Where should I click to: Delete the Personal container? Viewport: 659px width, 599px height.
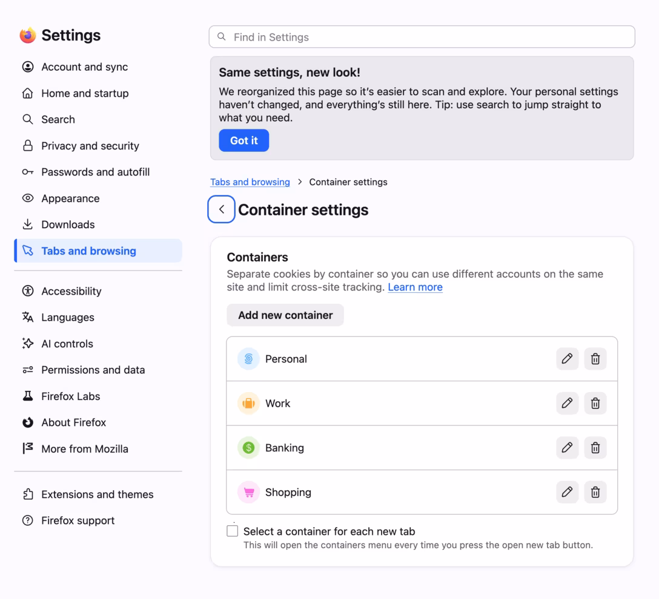tap(595, 359)
